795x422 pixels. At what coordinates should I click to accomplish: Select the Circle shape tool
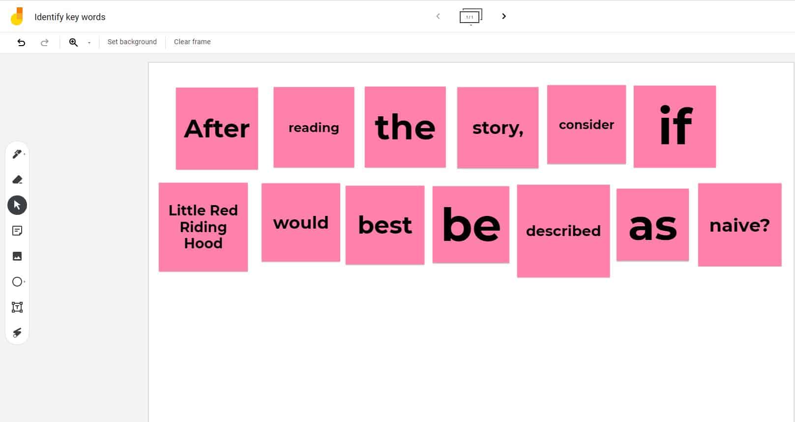point(17,282)
